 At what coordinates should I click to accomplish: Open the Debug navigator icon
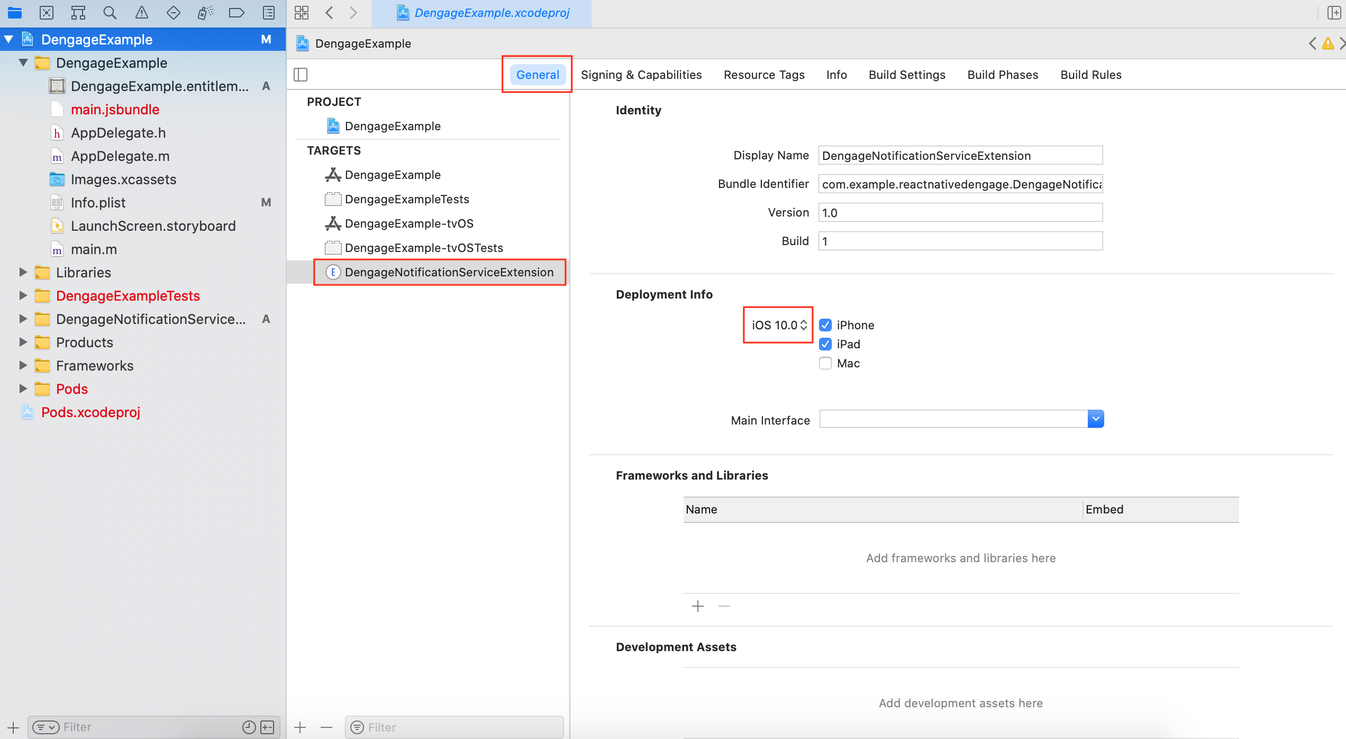click(205, 13)
